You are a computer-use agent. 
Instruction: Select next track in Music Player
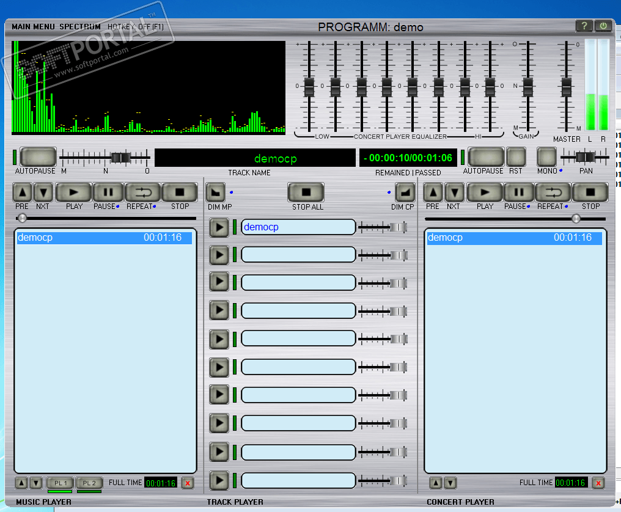(43, 192)
